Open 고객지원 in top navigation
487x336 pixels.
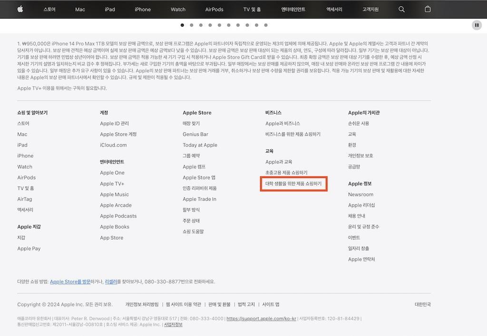(x=370, y=10)
